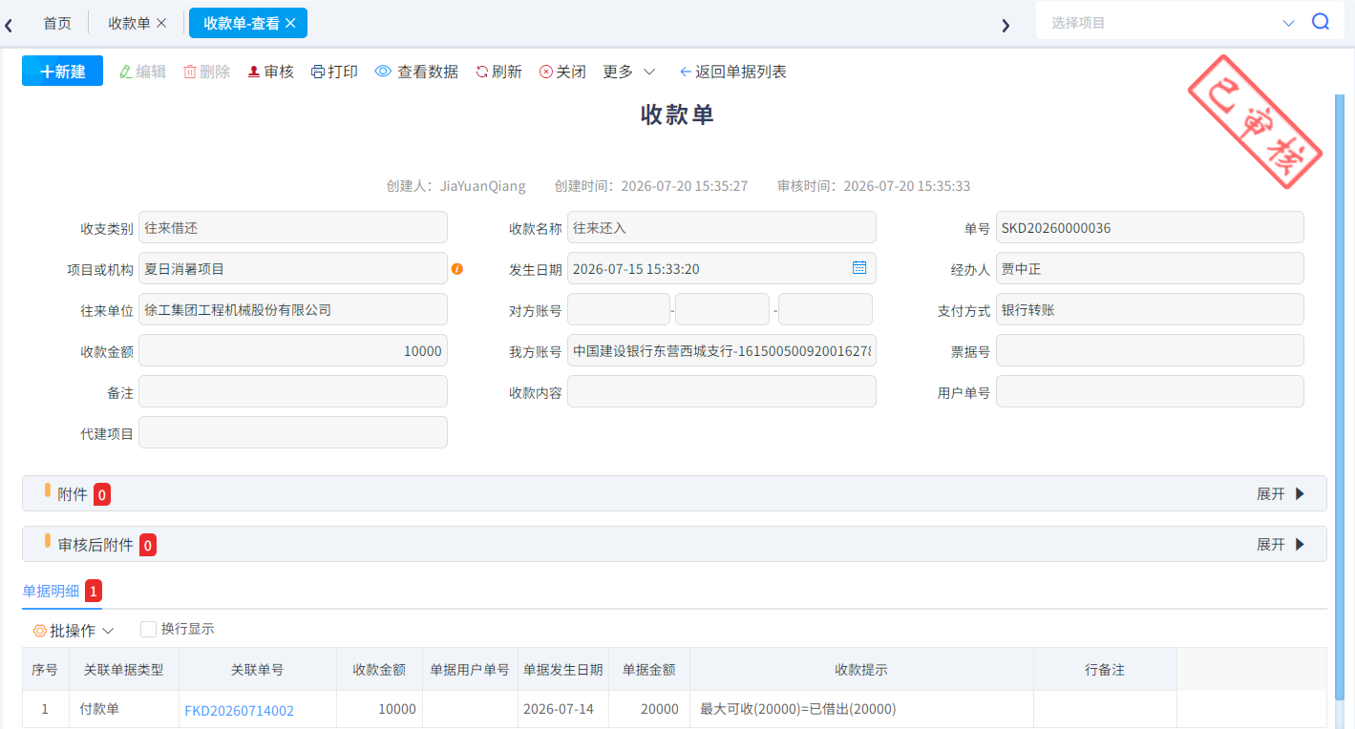The image size is (1355, 729).
Task: Click the 收款提示 column header
Action: click(861, 670)
